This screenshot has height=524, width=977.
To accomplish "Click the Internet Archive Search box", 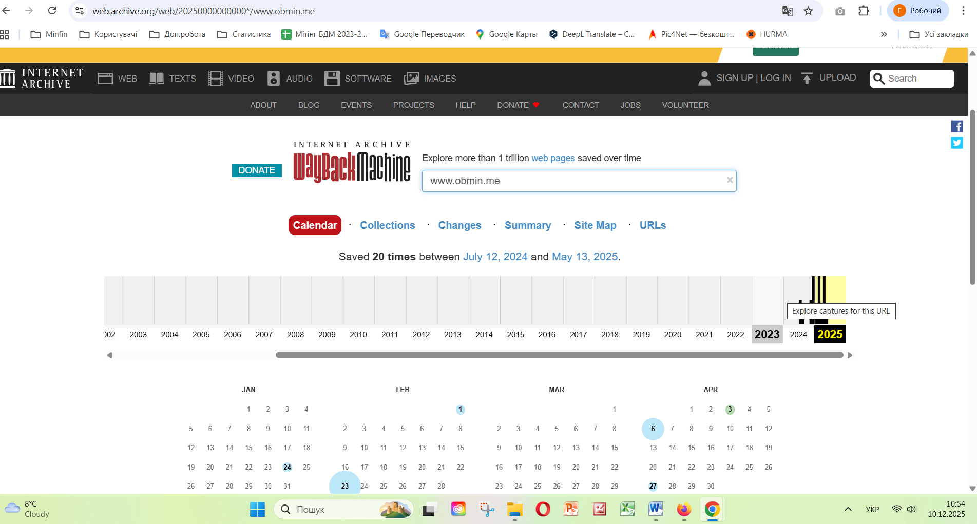I will coord(912,79).
